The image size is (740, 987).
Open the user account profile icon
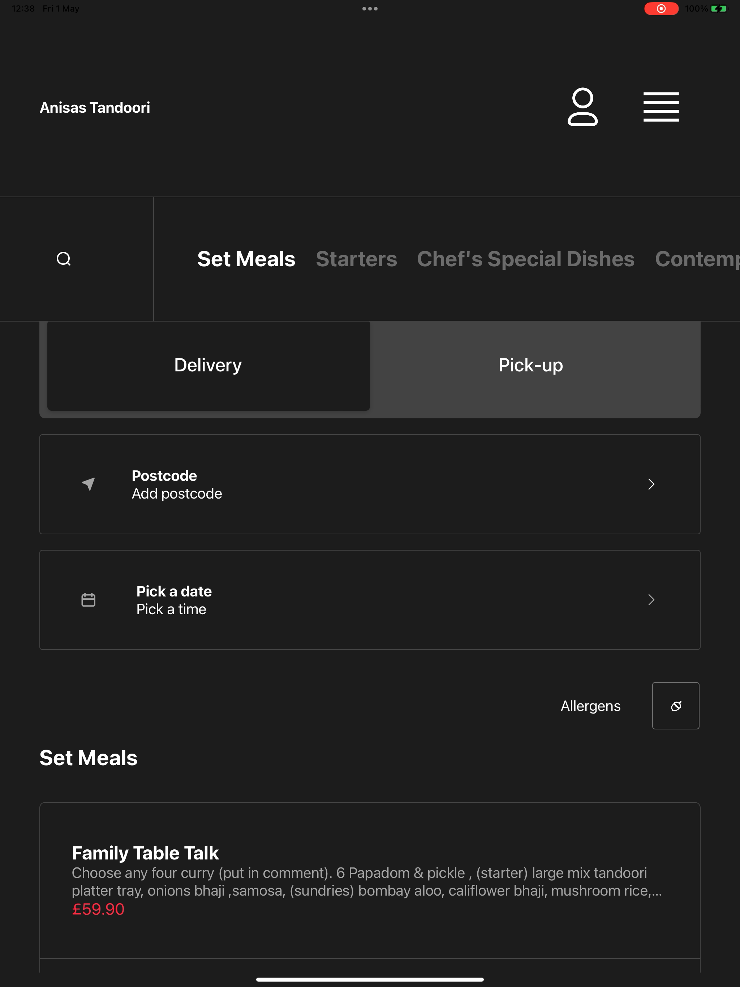tap(582, 107)
